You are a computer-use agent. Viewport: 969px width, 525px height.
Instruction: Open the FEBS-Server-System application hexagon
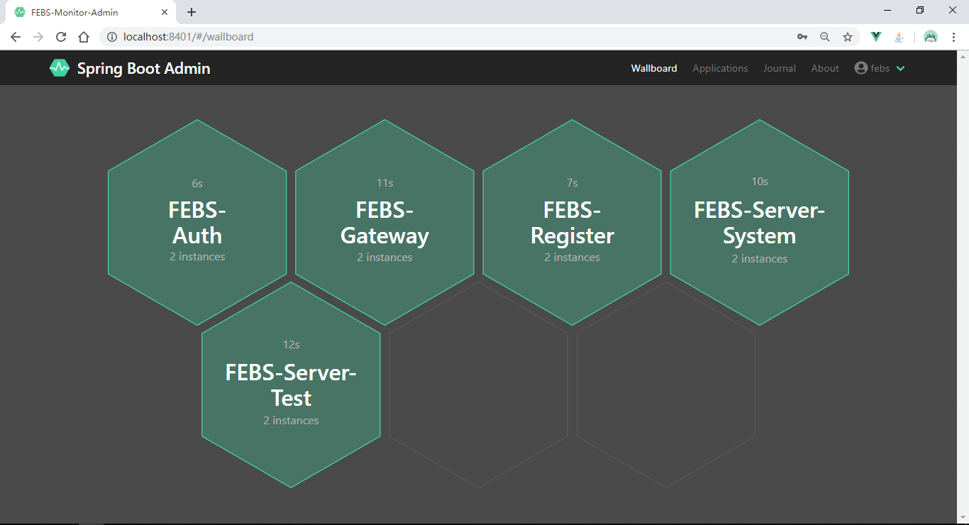(760, 222)
